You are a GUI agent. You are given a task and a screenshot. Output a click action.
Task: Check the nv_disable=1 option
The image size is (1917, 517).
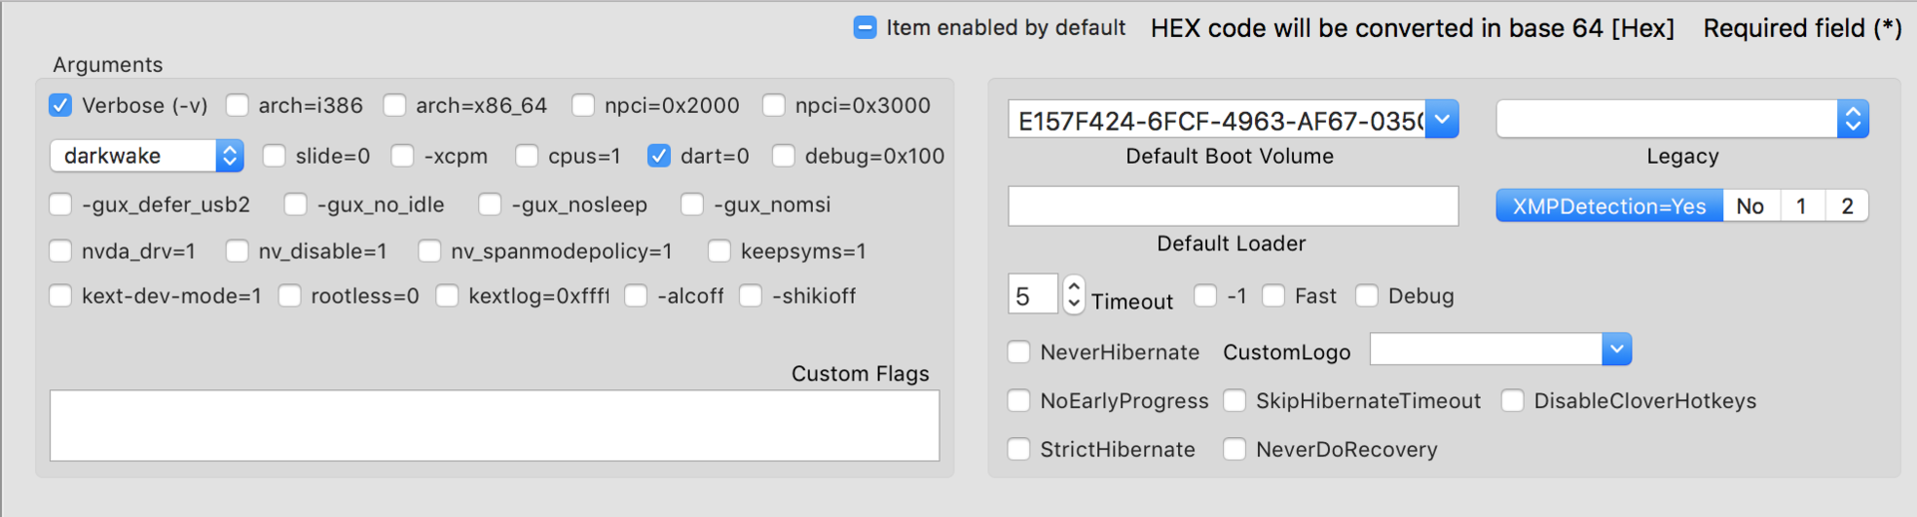click(x=238, y=252)
